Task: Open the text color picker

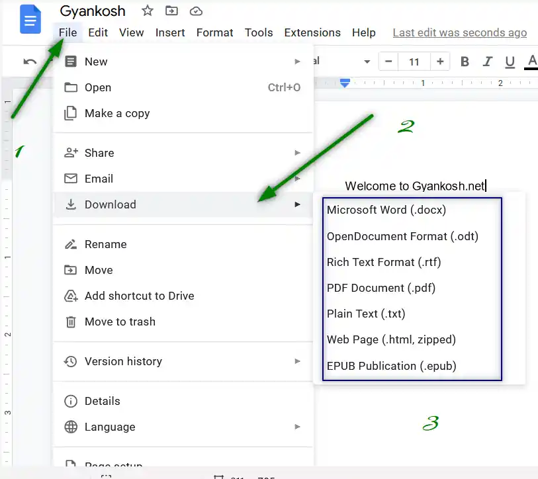Action: tap(532, 62)
